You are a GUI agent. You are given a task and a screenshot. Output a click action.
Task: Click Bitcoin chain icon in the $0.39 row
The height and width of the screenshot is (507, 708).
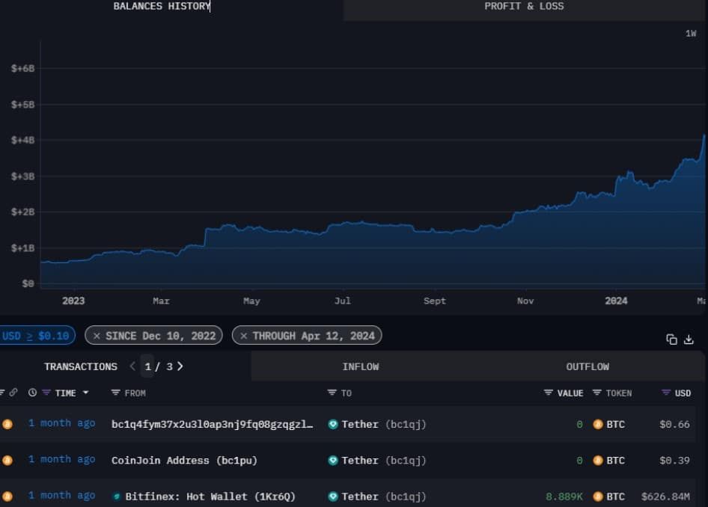tap(7, 460)
